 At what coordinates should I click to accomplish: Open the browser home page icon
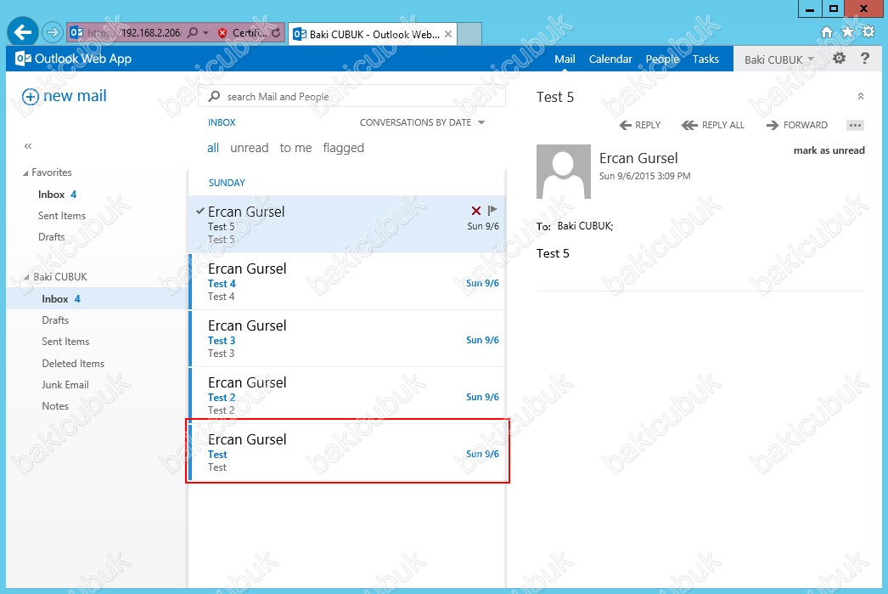(x=827, y=32)
